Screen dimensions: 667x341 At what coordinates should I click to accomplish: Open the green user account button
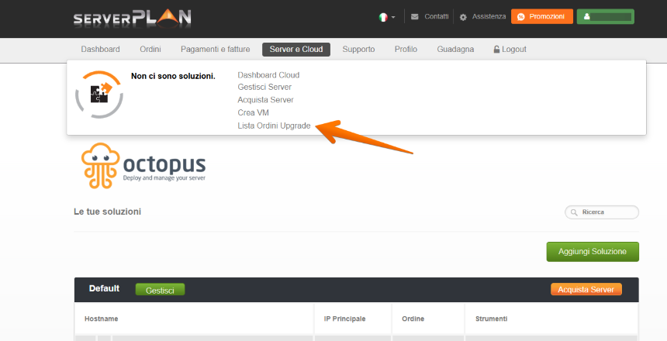point(605,16)
